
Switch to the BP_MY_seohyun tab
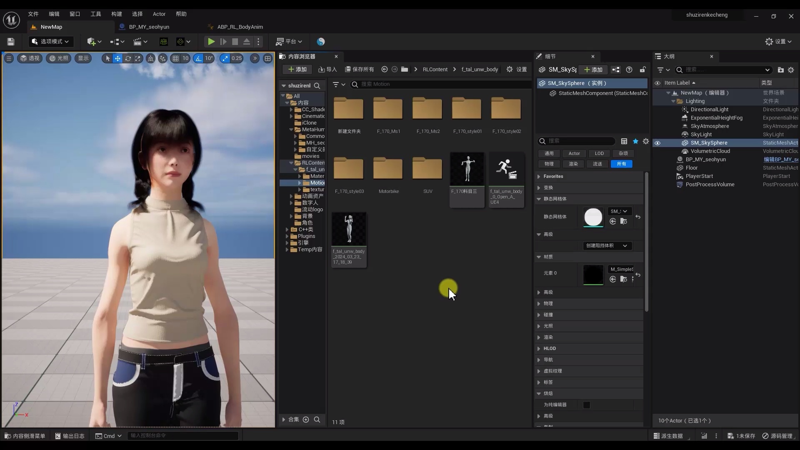pos(149,27)
